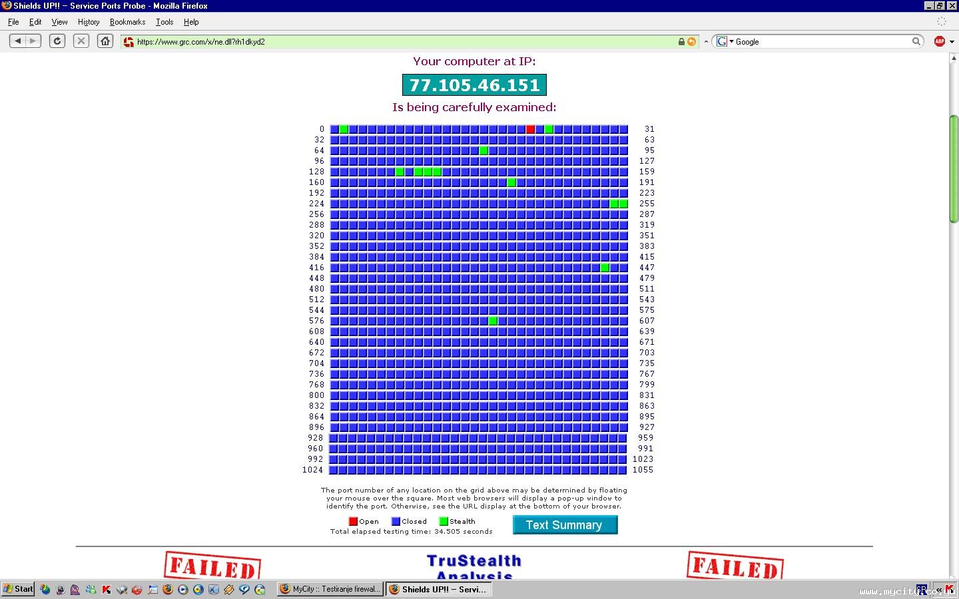Click the green stealth square in row 416
The height and width of the screenshot is (599, 959).
click(605, 268)
